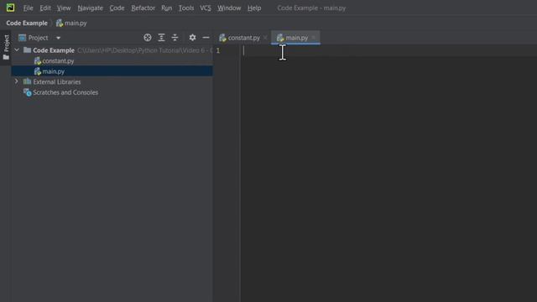
Task: Click line number 1 in gutter
Action: (x=218, y=50)
